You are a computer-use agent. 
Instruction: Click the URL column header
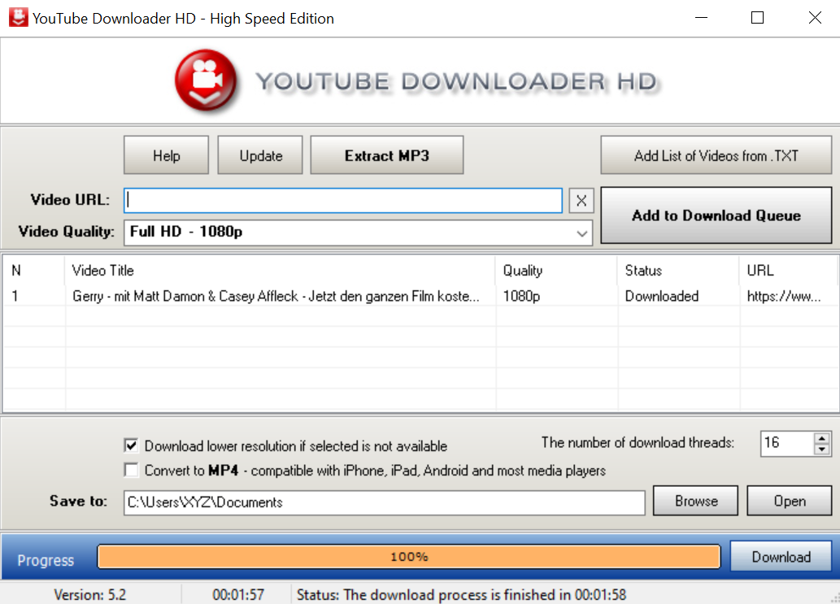tap(789, 271)
